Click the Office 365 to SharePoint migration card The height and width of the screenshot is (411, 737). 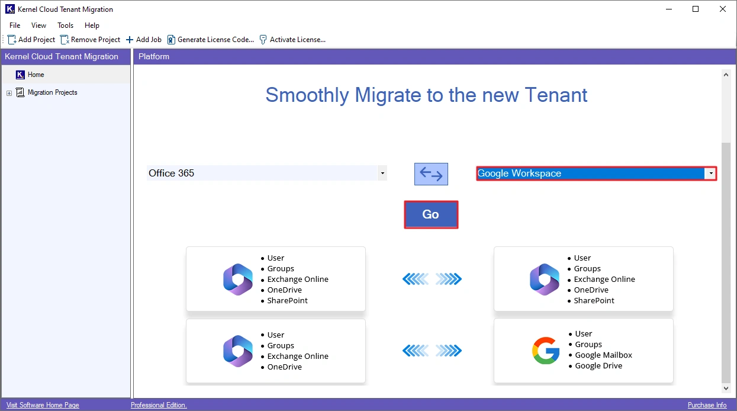(x=276, y=278)
